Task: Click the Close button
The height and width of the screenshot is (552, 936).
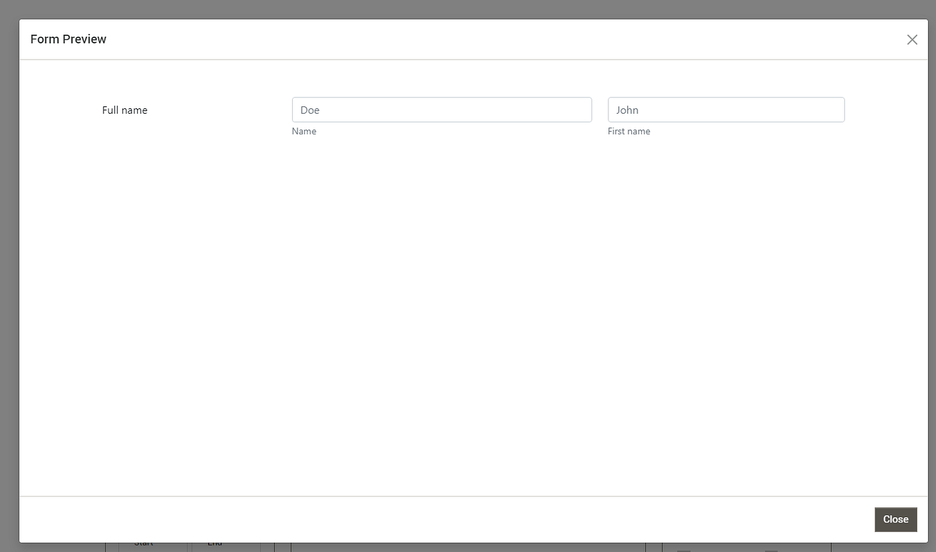Action: pyautogui.click(x=895, y=519)
